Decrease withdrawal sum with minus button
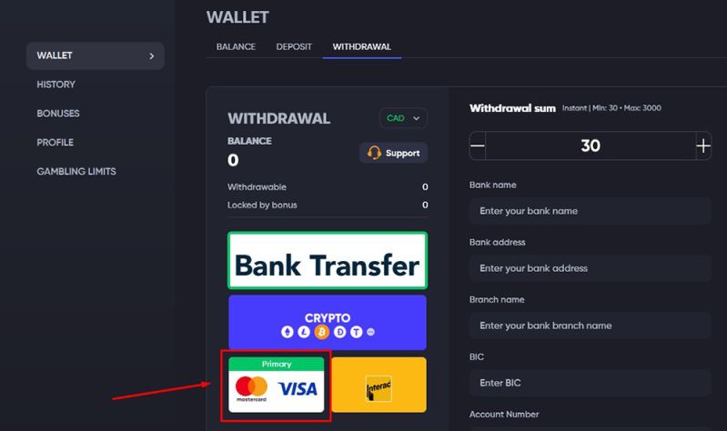The width and height of the screenshot is (727, 431). [478, 146]
